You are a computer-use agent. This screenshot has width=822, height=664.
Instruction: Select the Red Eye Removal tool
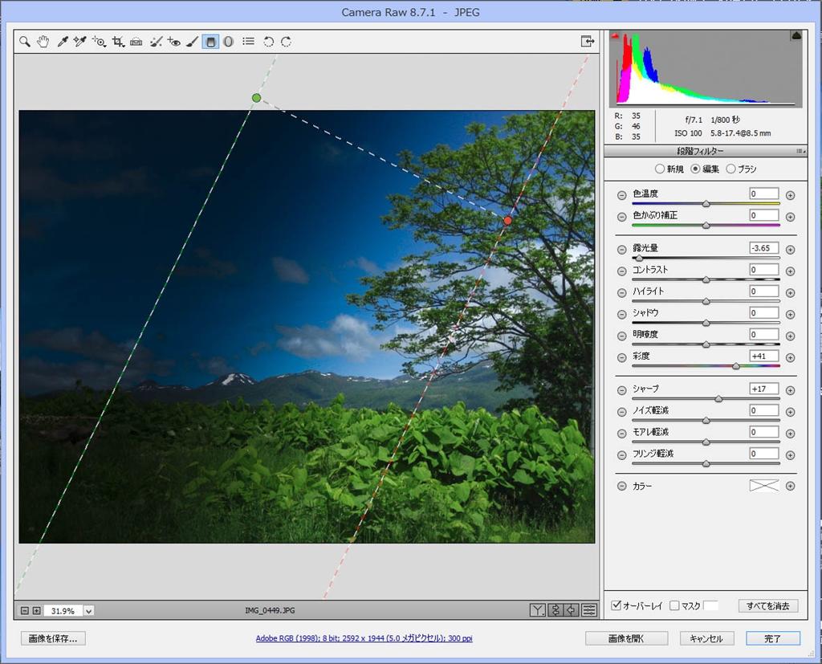[174, 42]
